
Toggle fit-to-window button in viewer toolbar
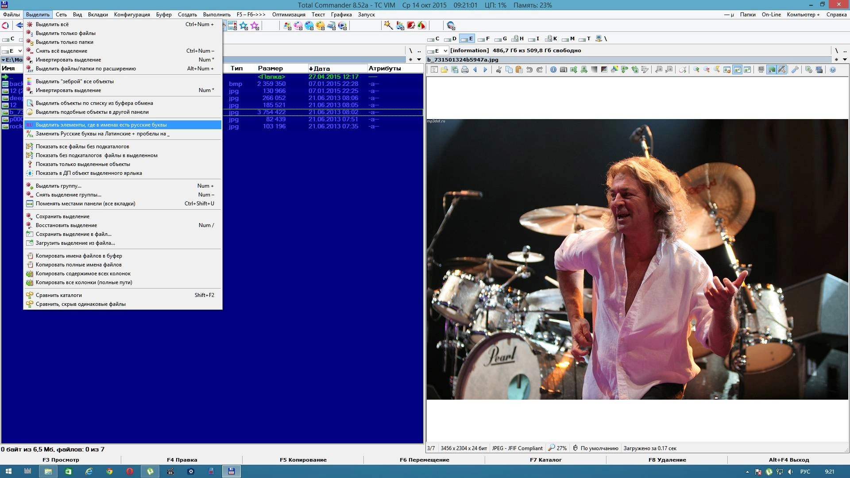click(x=737, y=69)
